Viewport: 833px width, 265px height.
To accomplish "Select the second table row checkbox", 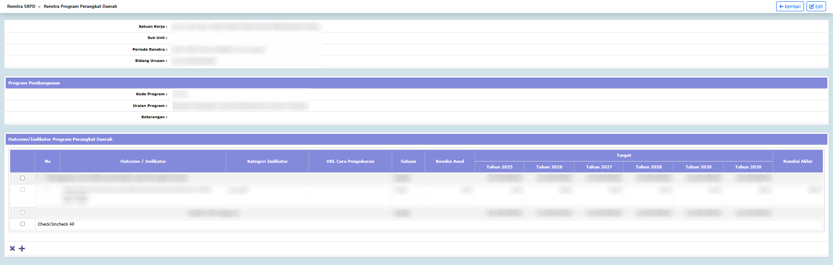I will pyautogui.click(x=23, y=190).
